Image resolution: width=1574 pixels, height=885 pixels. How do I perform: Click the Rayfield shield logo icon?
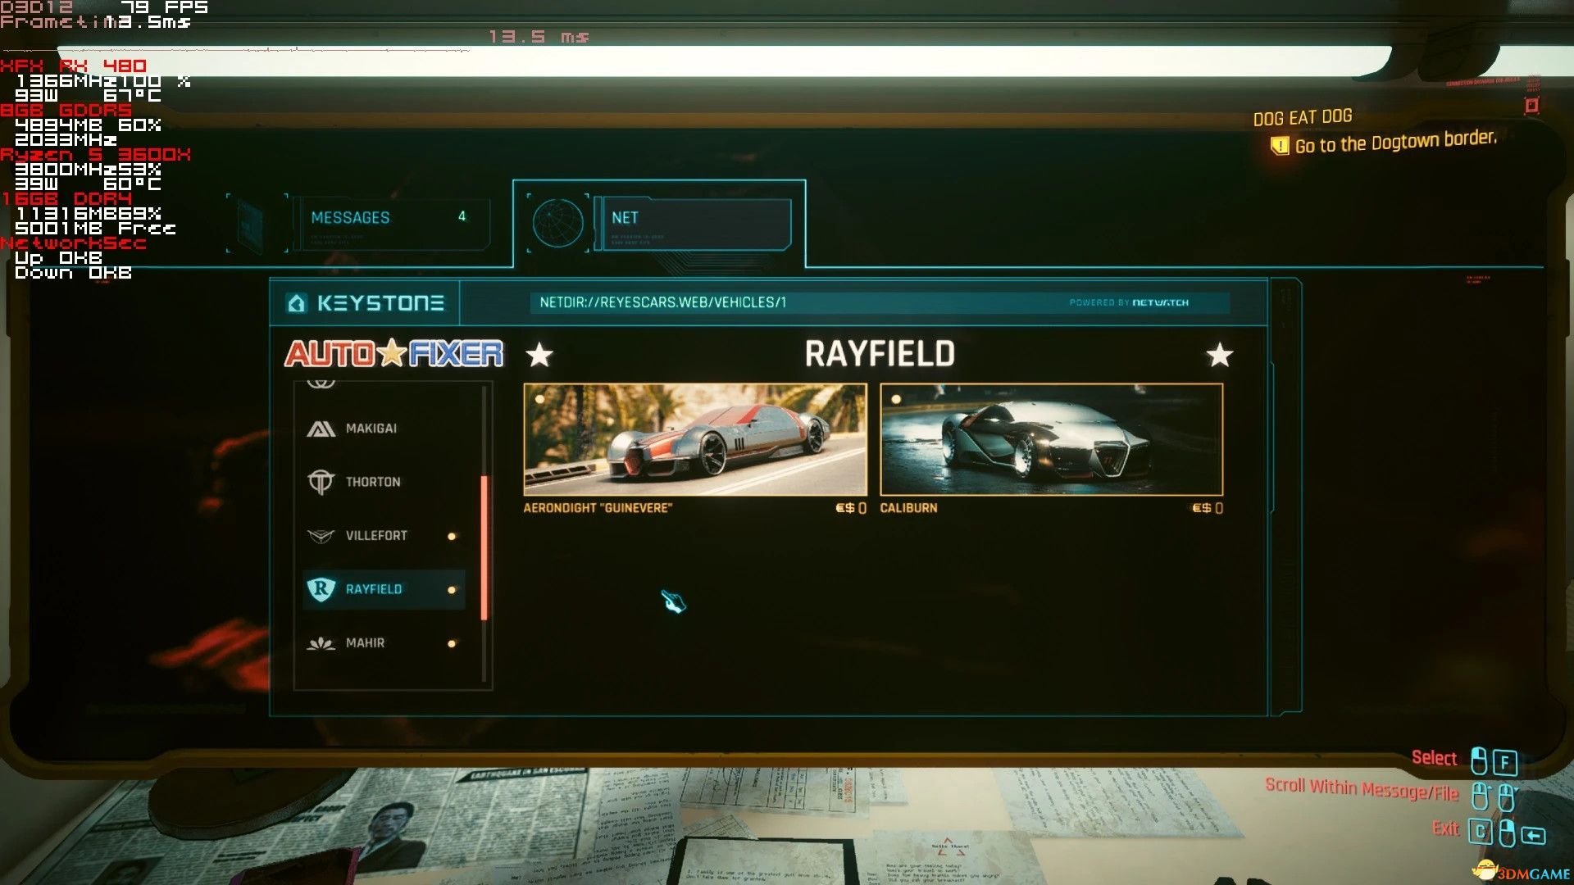[x=321, y=589]
